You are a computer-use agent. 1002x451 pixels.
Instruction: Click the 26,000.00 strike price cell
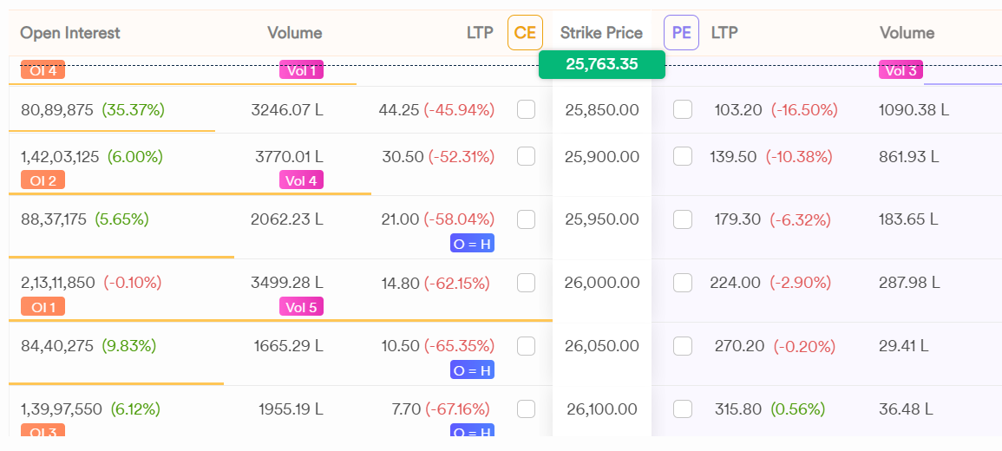tap(601, 283)
